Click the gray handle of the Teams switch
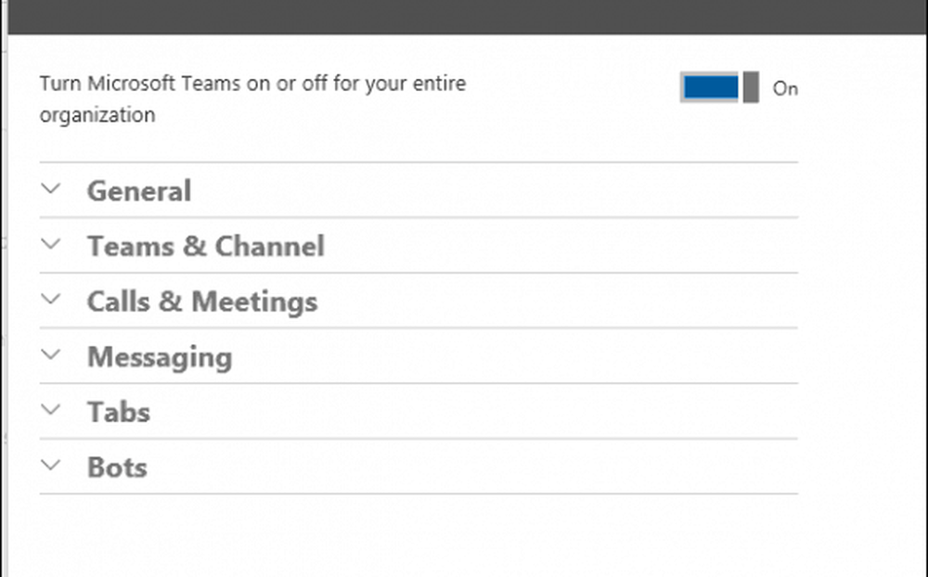 tap(751, 88)
